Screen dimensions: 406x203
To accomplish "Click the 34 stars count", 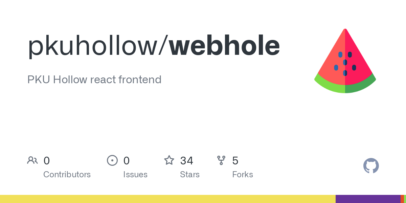I will [187, 161].
